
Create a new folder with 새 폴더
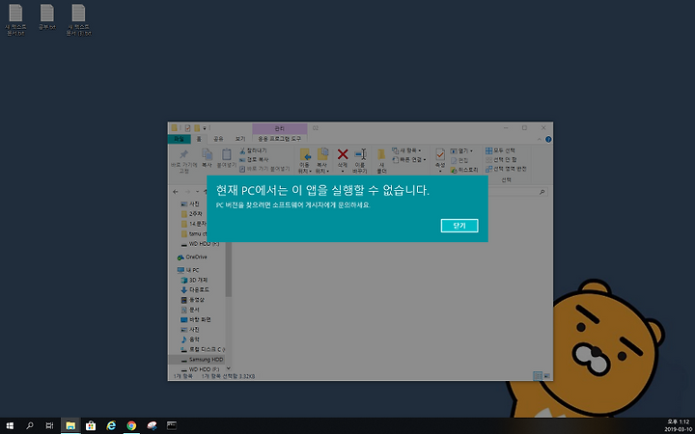(381, 160)
